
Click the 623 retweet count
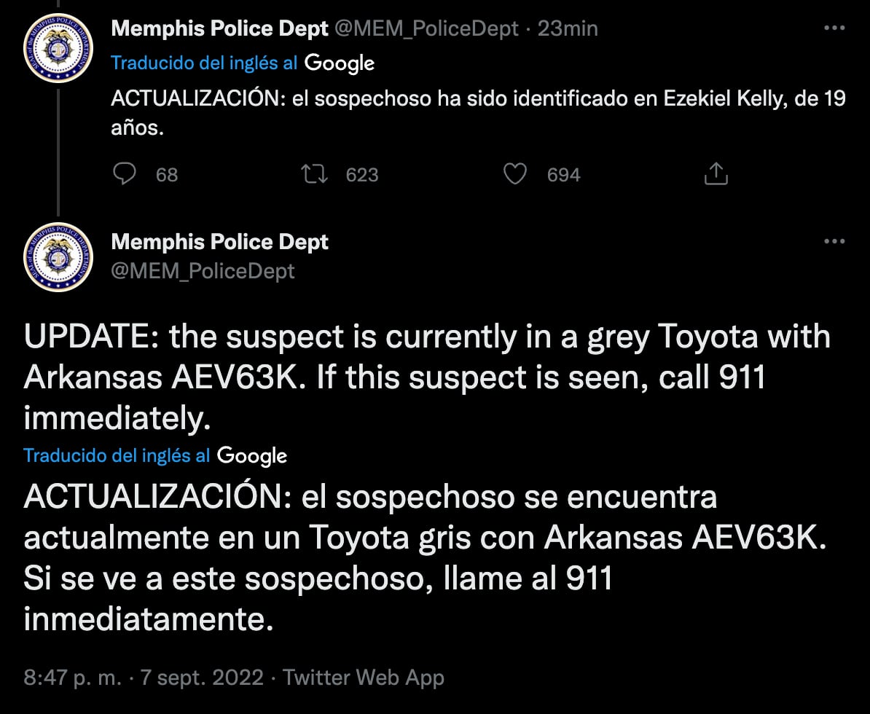click(x=362, y=175)
